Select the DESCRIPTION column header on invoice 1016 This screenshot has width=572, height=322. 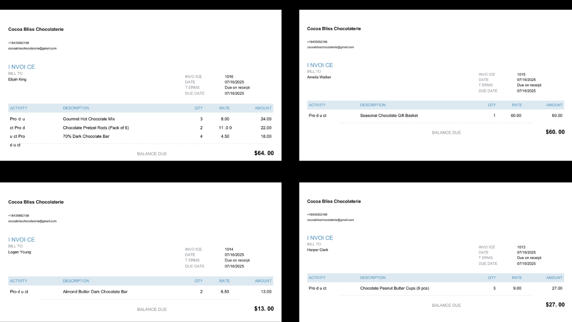pyautogui.click(x=76, y=108)
